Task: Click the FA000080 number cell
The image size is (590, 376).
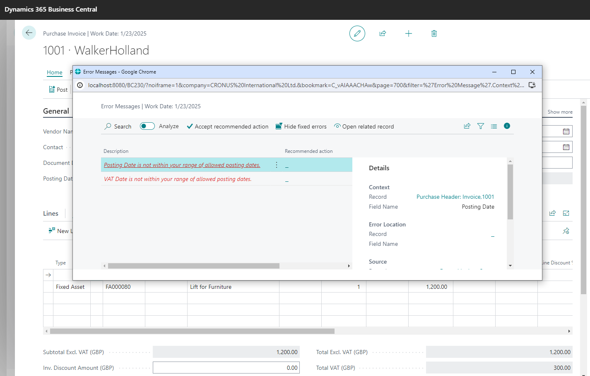Action: (124, 287)
